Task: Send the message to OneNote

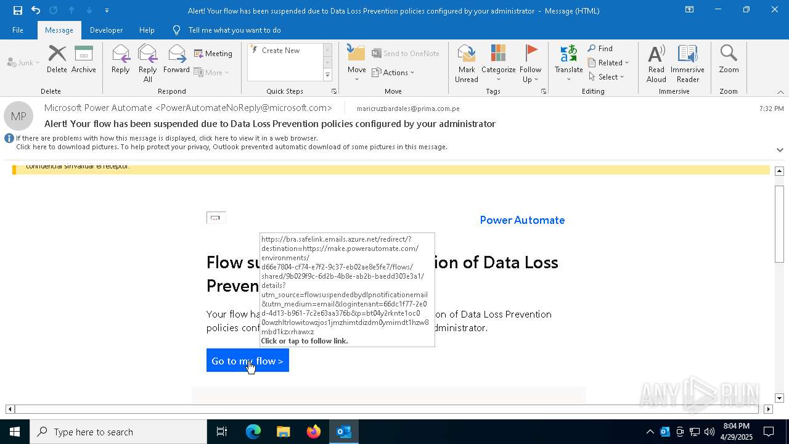Action: pos(406,54)
